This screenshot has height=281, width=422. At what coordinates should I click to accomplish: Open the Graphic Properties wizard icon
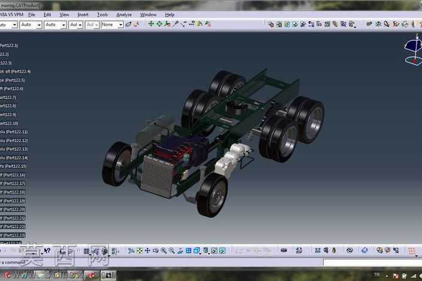(137, 24)
